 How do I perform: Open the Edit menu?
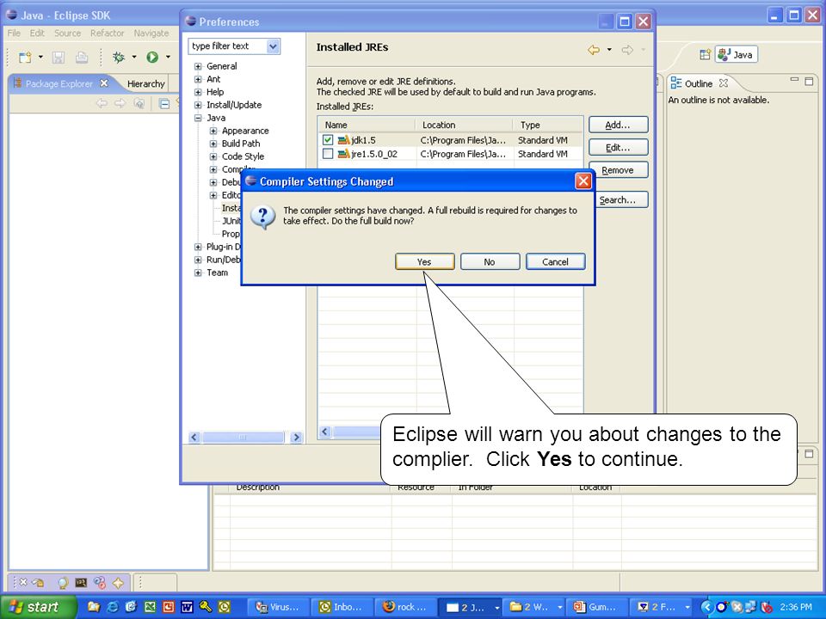pos(37,34)
